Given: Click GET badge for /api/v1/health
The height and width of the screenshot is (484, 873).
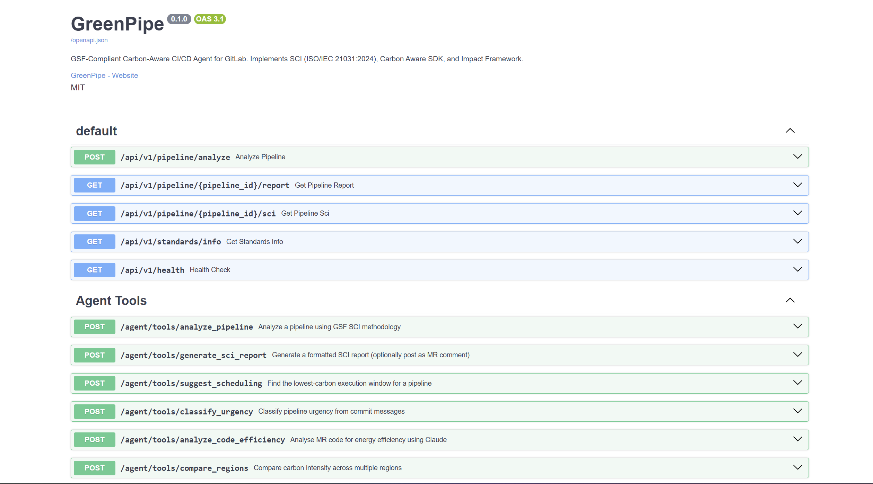Looking at the screenshot, I should (x=94, y=270).
